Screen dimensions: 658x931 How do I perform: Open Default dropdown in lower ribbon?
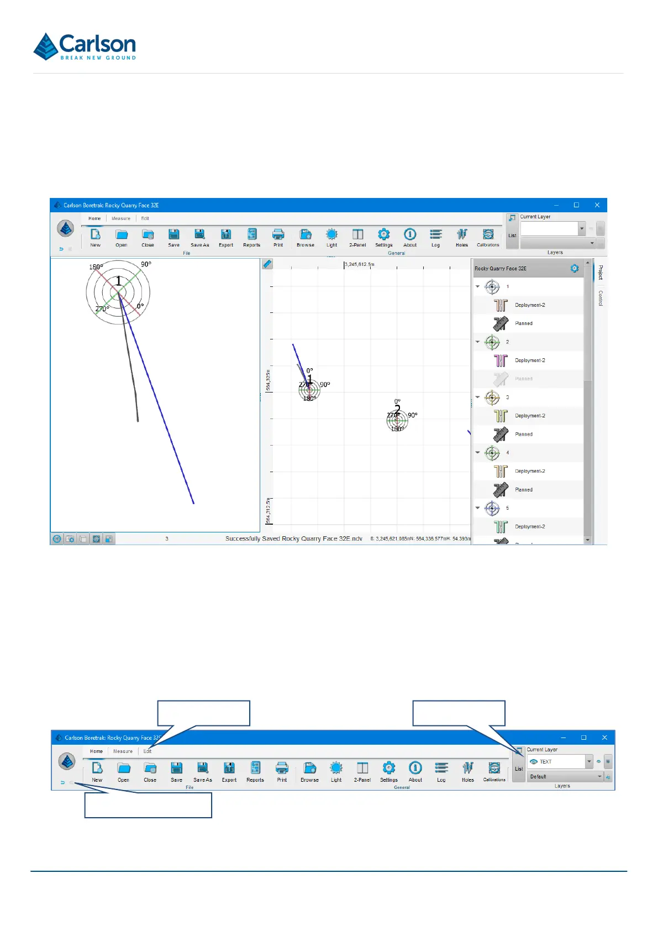click(x=565, y=776)
